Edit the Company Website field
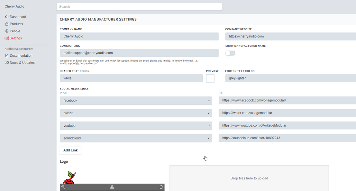The height and width of the screenshot is (191, 356). (291, 36)
